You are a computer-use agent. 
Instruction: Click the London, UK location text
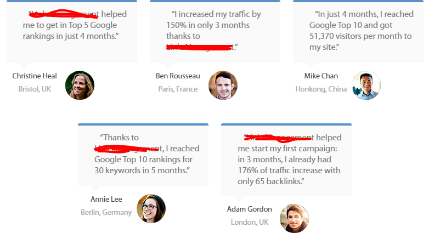[250, 223]
